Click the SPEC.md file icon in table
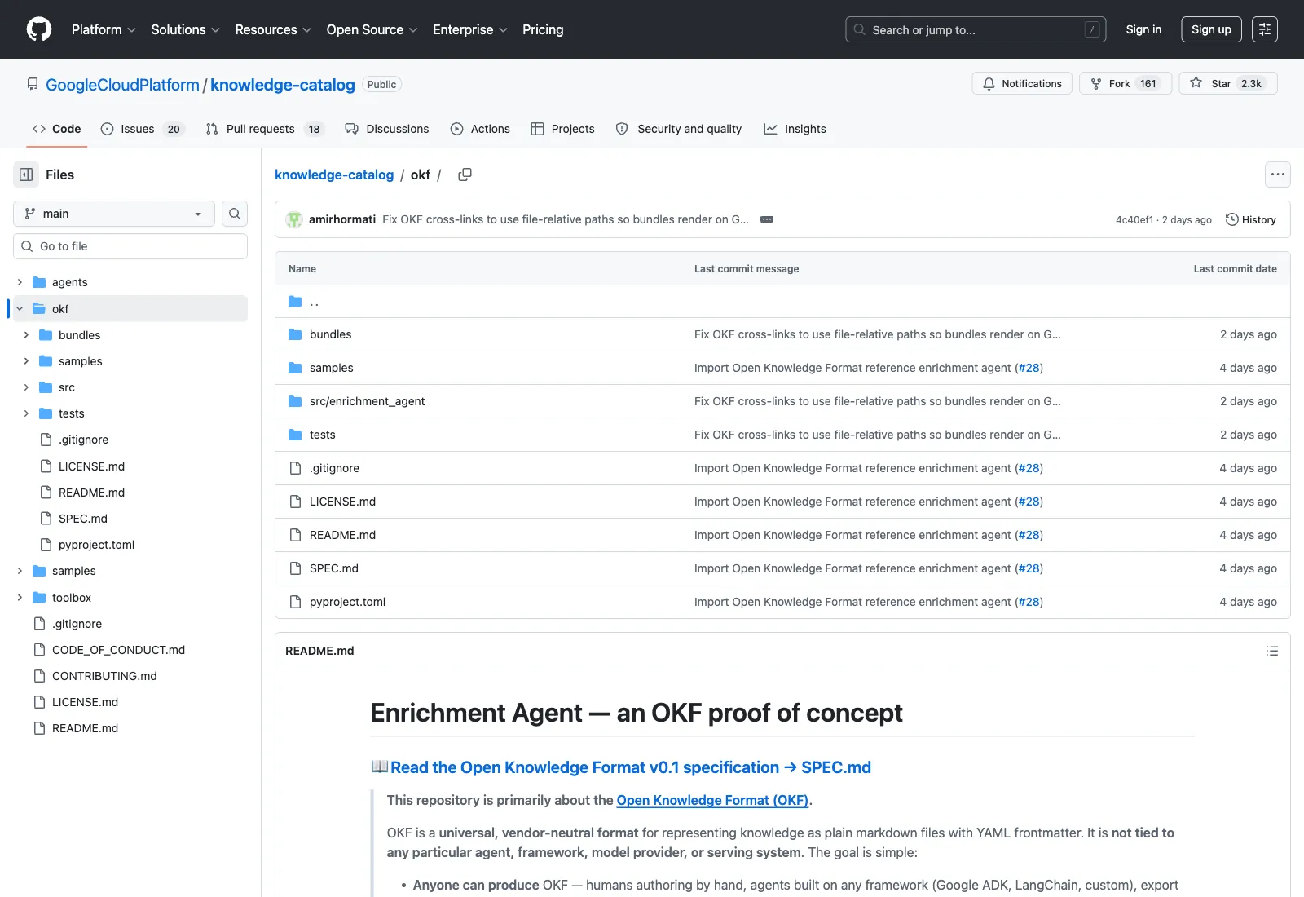The image size is (1304, 897). pyautogui.click(x=295, y=568)
